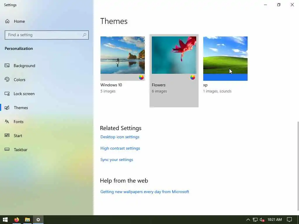
Task: Minimize the Settings window
Action: (x=265, y=5)
